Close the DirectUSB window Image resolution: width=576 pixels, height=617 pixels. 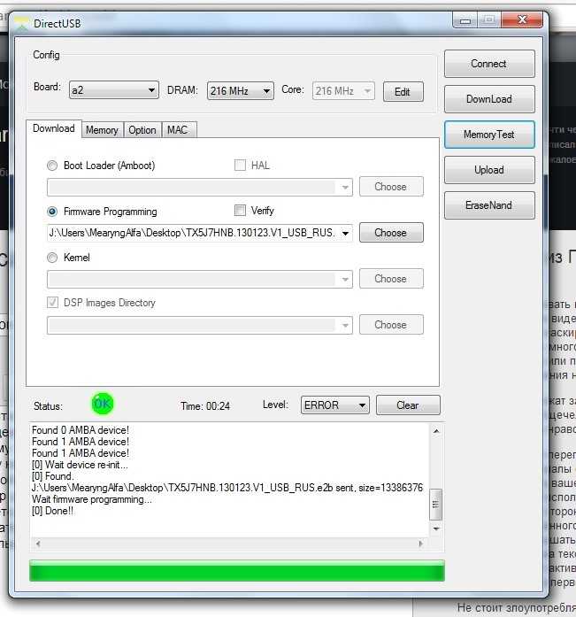(x=522, y=19)
